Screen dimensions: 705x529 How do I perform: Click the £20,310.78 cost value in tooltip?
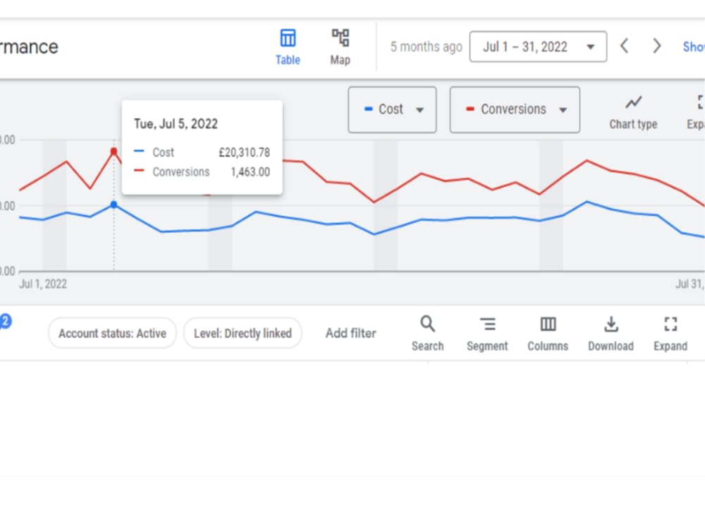(x=244, y=152)
